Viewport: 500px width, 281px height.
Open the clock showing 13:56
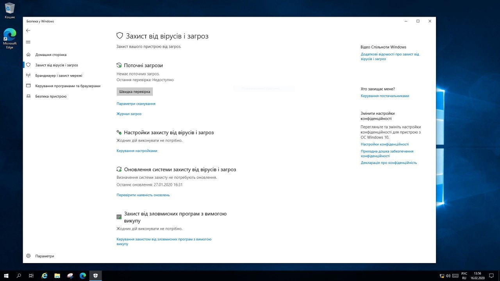point(477,276)
